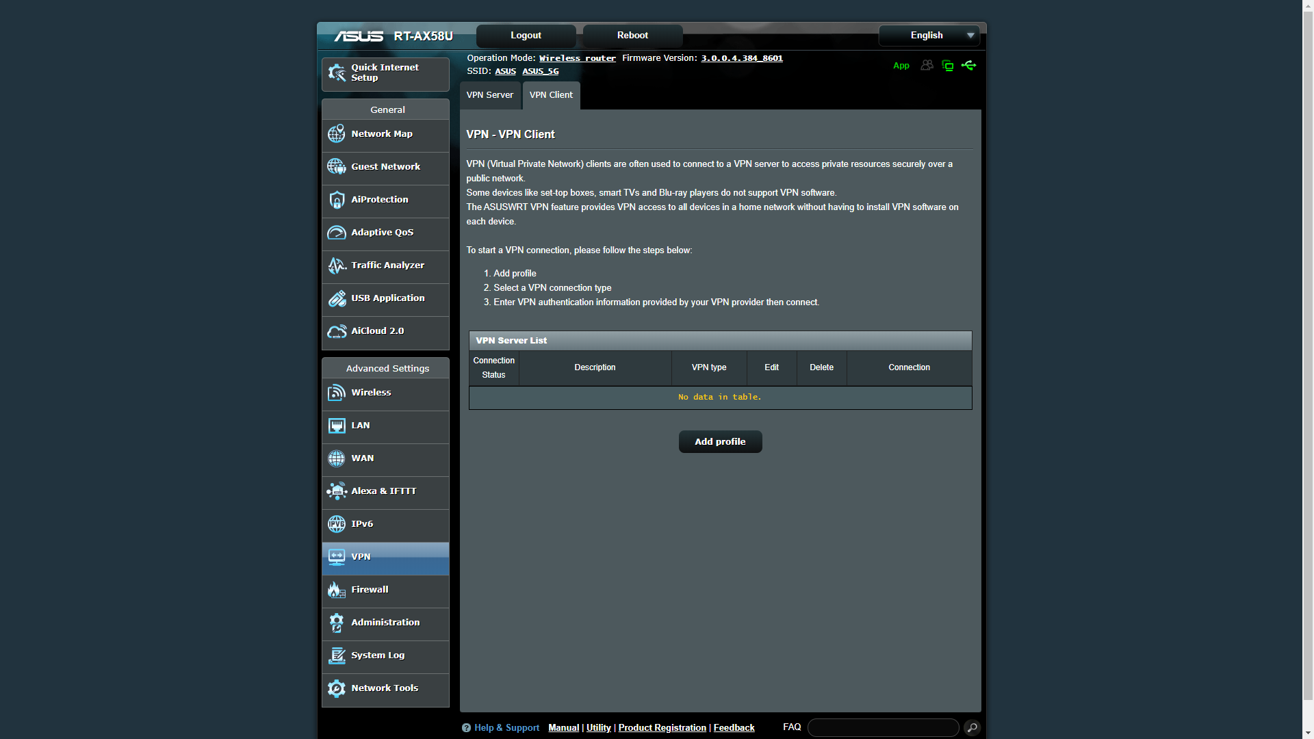Click the Adaptive QoS gauge icon

pos(336,233)
